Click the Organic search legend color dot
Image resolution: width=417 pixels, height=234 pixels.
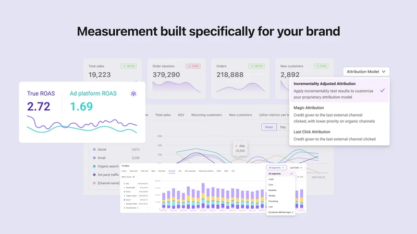pyautogui.click(x=94, y=166)
